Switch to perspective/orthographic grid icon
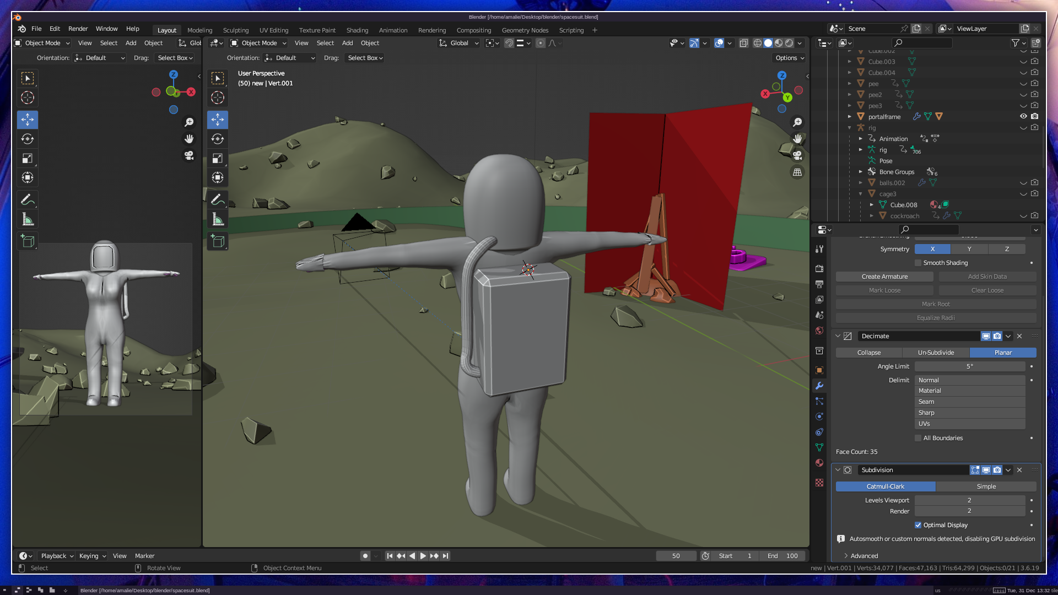The image size is (1058, 595). click(x=797, y=172)
